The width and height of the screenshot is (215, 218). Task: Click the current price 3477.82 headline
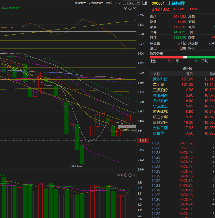[160, 9]
